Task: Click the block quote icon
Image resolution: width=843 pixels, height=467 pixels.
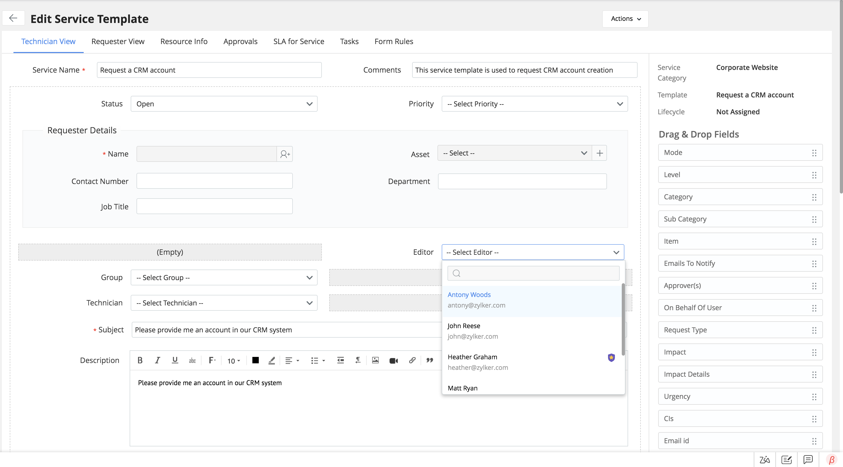Action: (430, 360)
